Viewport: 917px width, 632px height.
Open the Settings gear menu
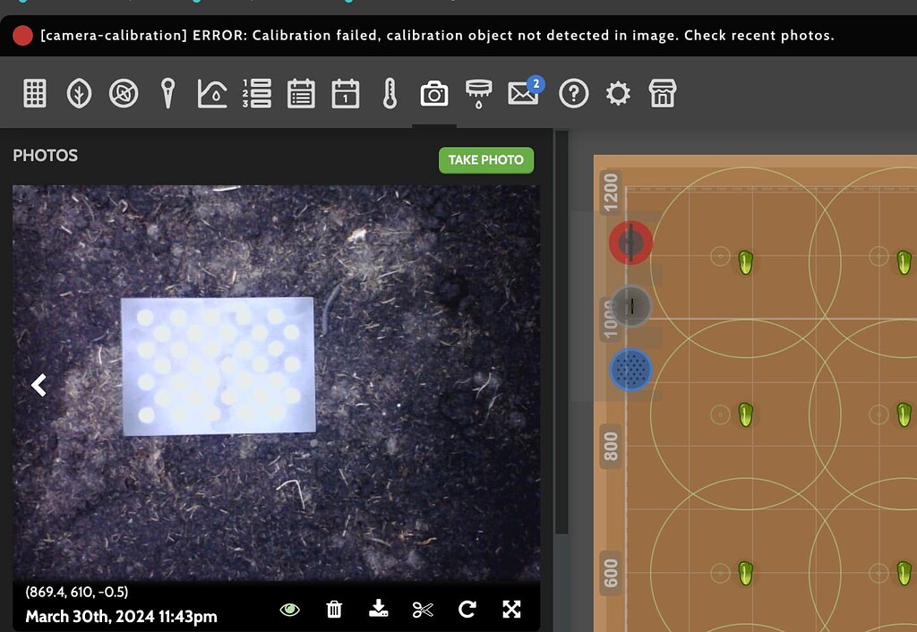(616, 92)
